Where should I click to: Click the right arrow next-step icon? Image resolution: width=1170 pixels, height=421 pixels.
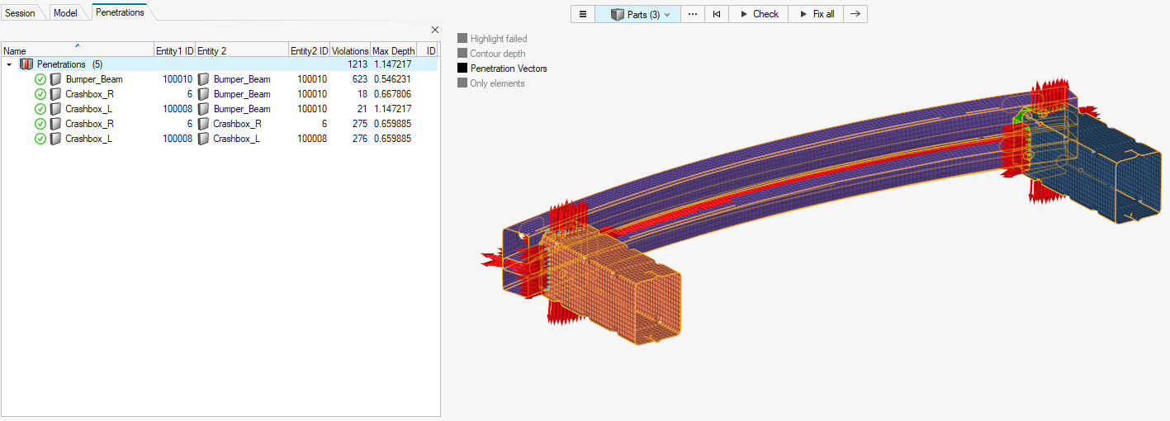tap(855, 14)
